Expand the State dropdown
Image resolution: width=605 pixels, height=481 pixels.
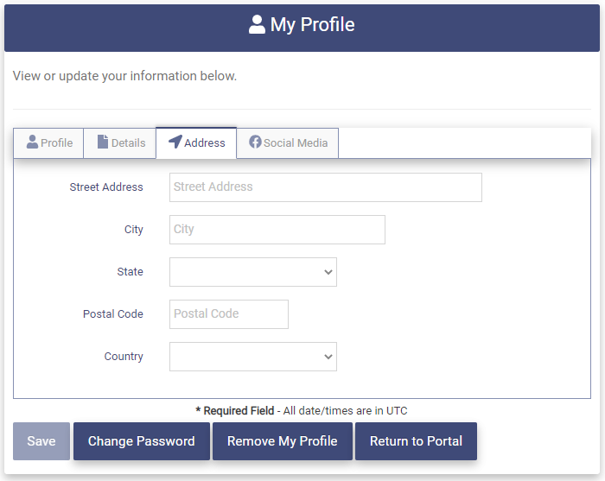click(x=252, y=272)
